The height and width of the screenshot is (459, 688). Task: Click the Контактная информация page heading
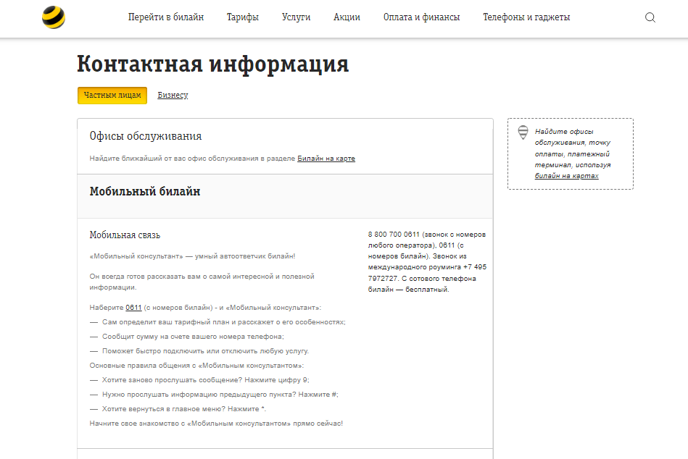(213, 64)
